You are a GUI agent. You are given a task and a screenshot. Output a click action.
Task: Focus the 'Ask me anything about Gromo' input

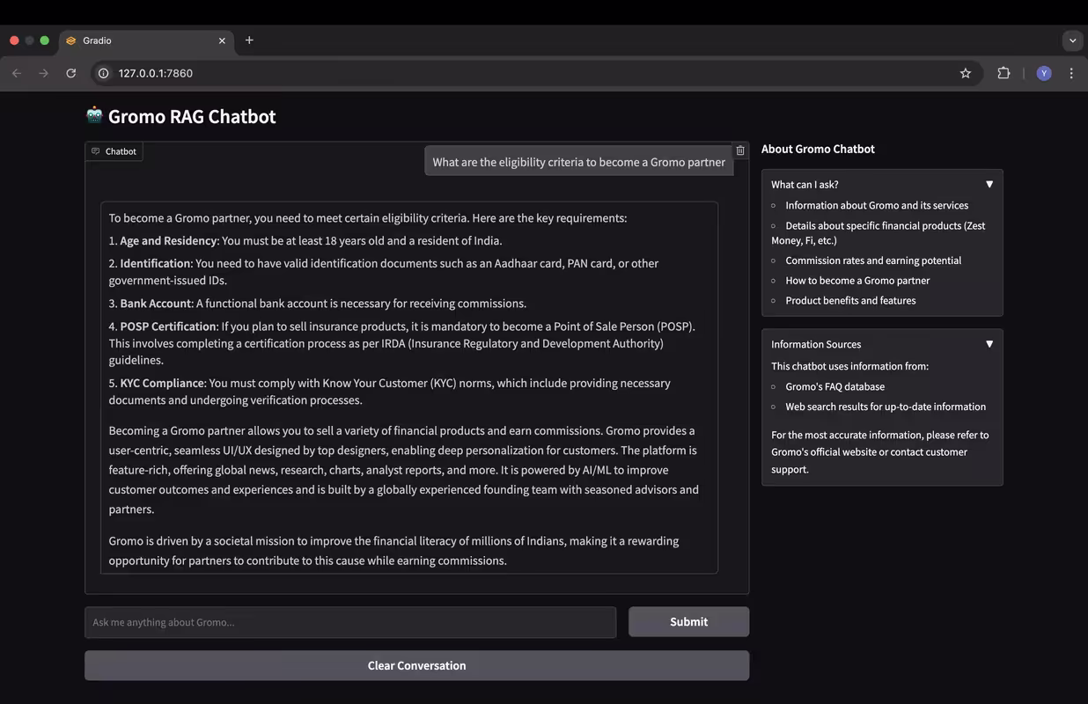pos(350,622)
